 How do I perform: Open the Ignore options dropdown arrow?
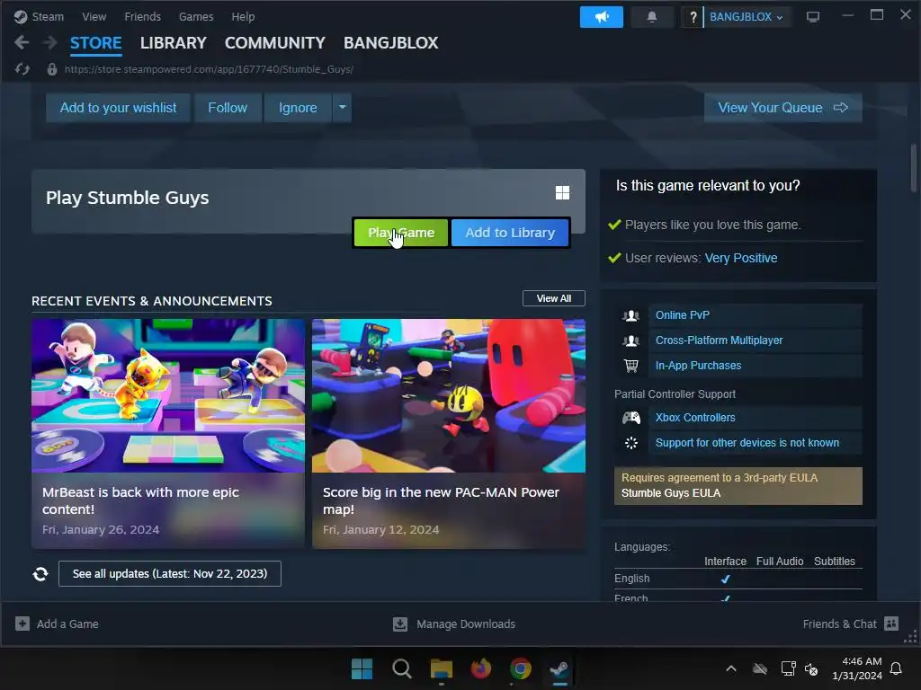click(x=342, y=108)
